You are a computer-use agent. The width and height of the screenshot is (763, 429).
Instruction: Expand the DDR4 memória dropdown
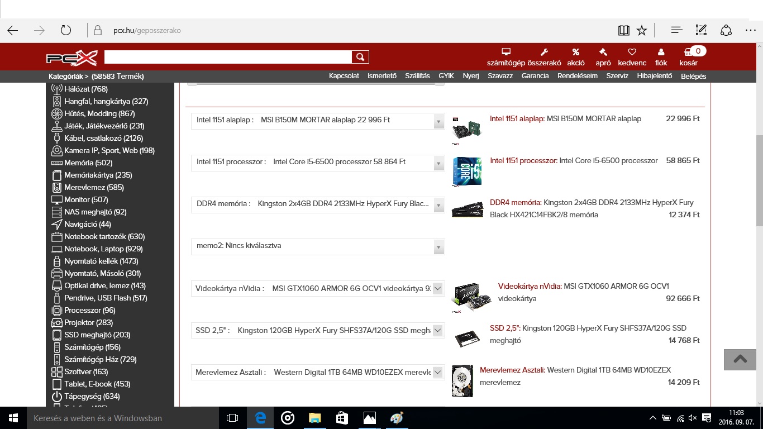[438, 205]
